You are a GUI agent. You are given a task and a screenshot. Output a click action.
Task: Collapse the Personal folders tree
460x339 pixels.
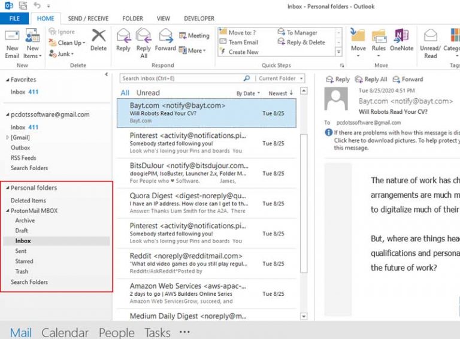(x=8, y=188)
